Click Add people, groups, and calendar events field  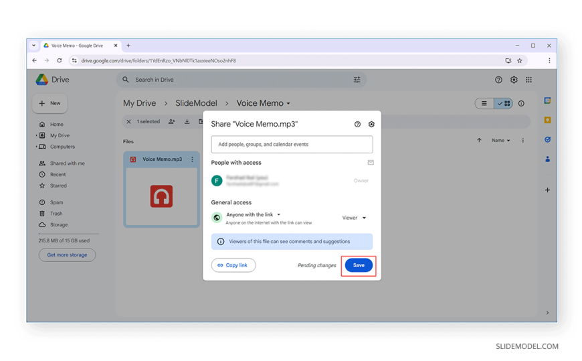tap(292, 144)
